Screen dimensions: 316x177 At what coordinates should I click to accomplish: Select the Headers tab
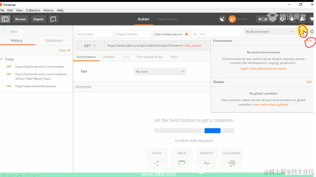point(109,57)
